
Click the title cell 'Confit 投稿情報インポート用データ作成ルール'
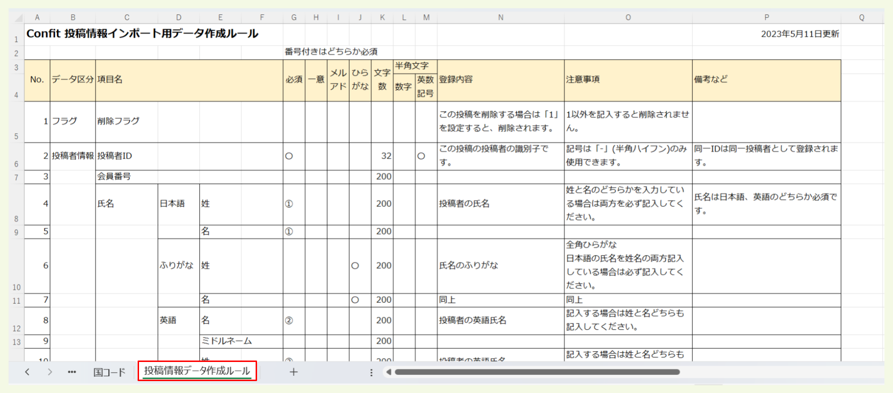point(142,33)
